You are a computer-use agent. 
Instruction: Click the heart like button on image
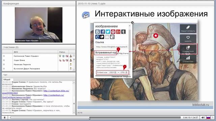[188, 39]
